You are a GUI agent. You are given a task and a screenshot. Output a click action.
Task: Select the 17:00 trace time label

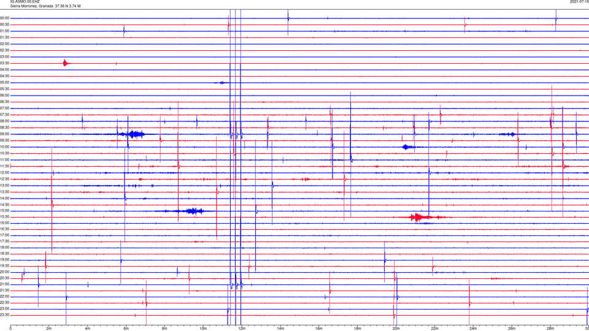[x=5, y=235]
